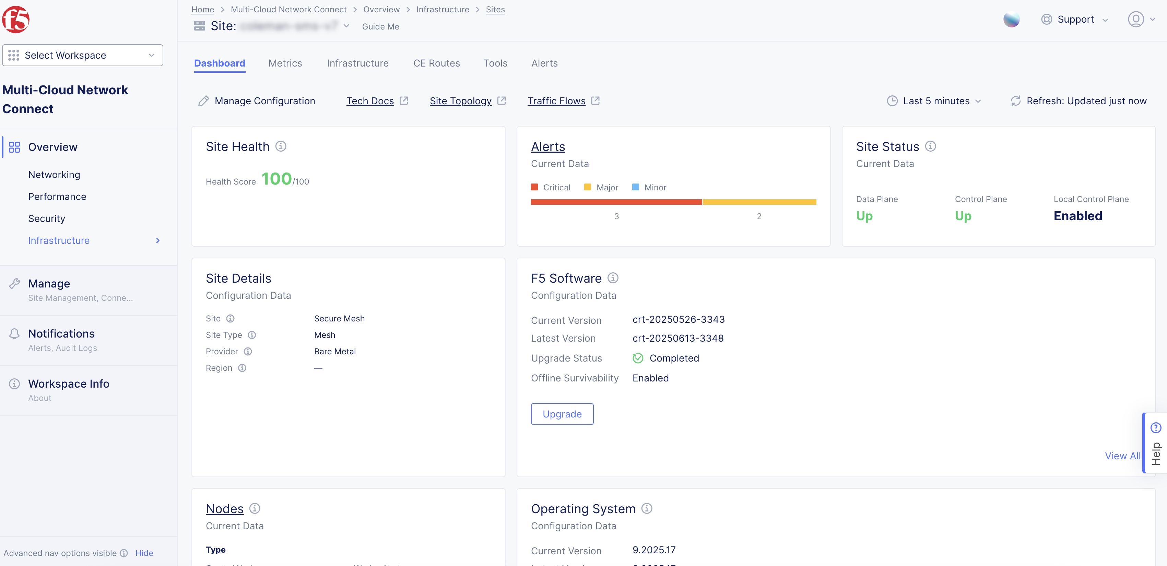1167x566 pixels.
Task: Click the Notifications bell icon
Action: point(14,333)
